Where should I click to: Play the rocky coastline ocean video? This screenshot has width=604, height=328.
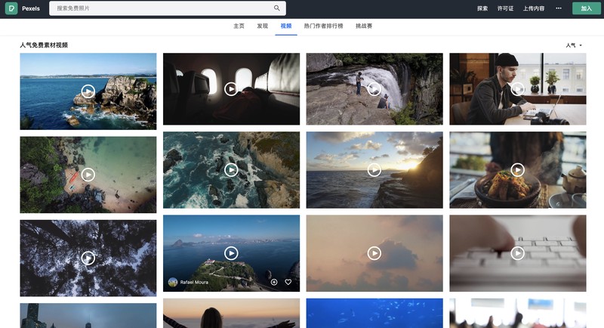[88, 91]
